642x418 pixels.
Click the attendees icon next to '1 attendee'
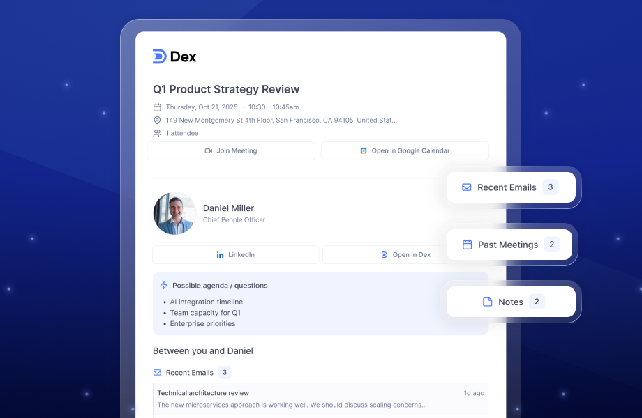point(157,133)
